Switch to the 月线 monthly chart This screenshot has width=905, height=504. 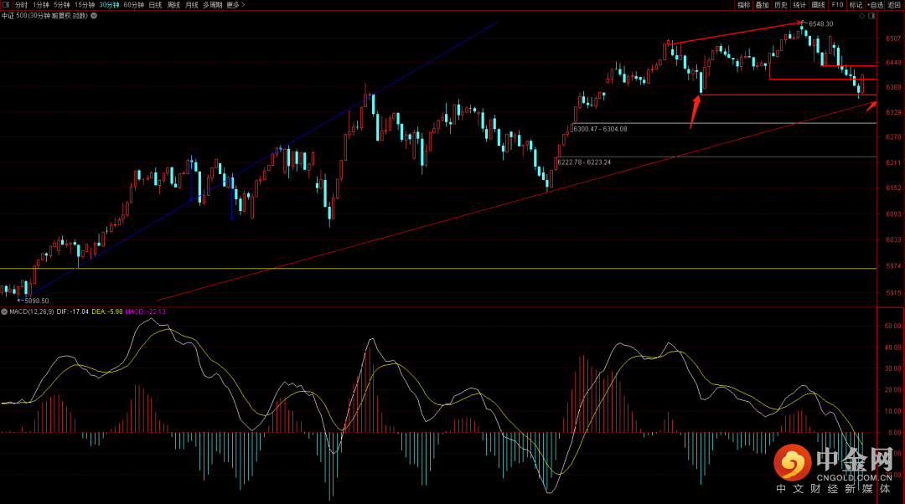tap(192, 5)
